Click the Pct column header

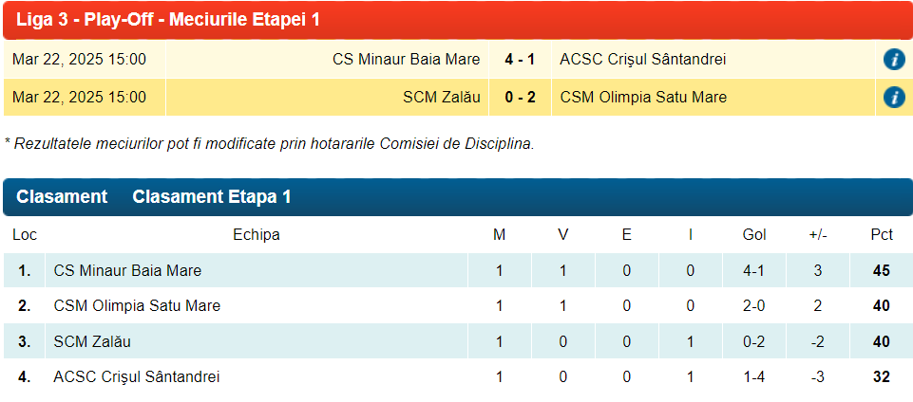[x=881, y=235]
